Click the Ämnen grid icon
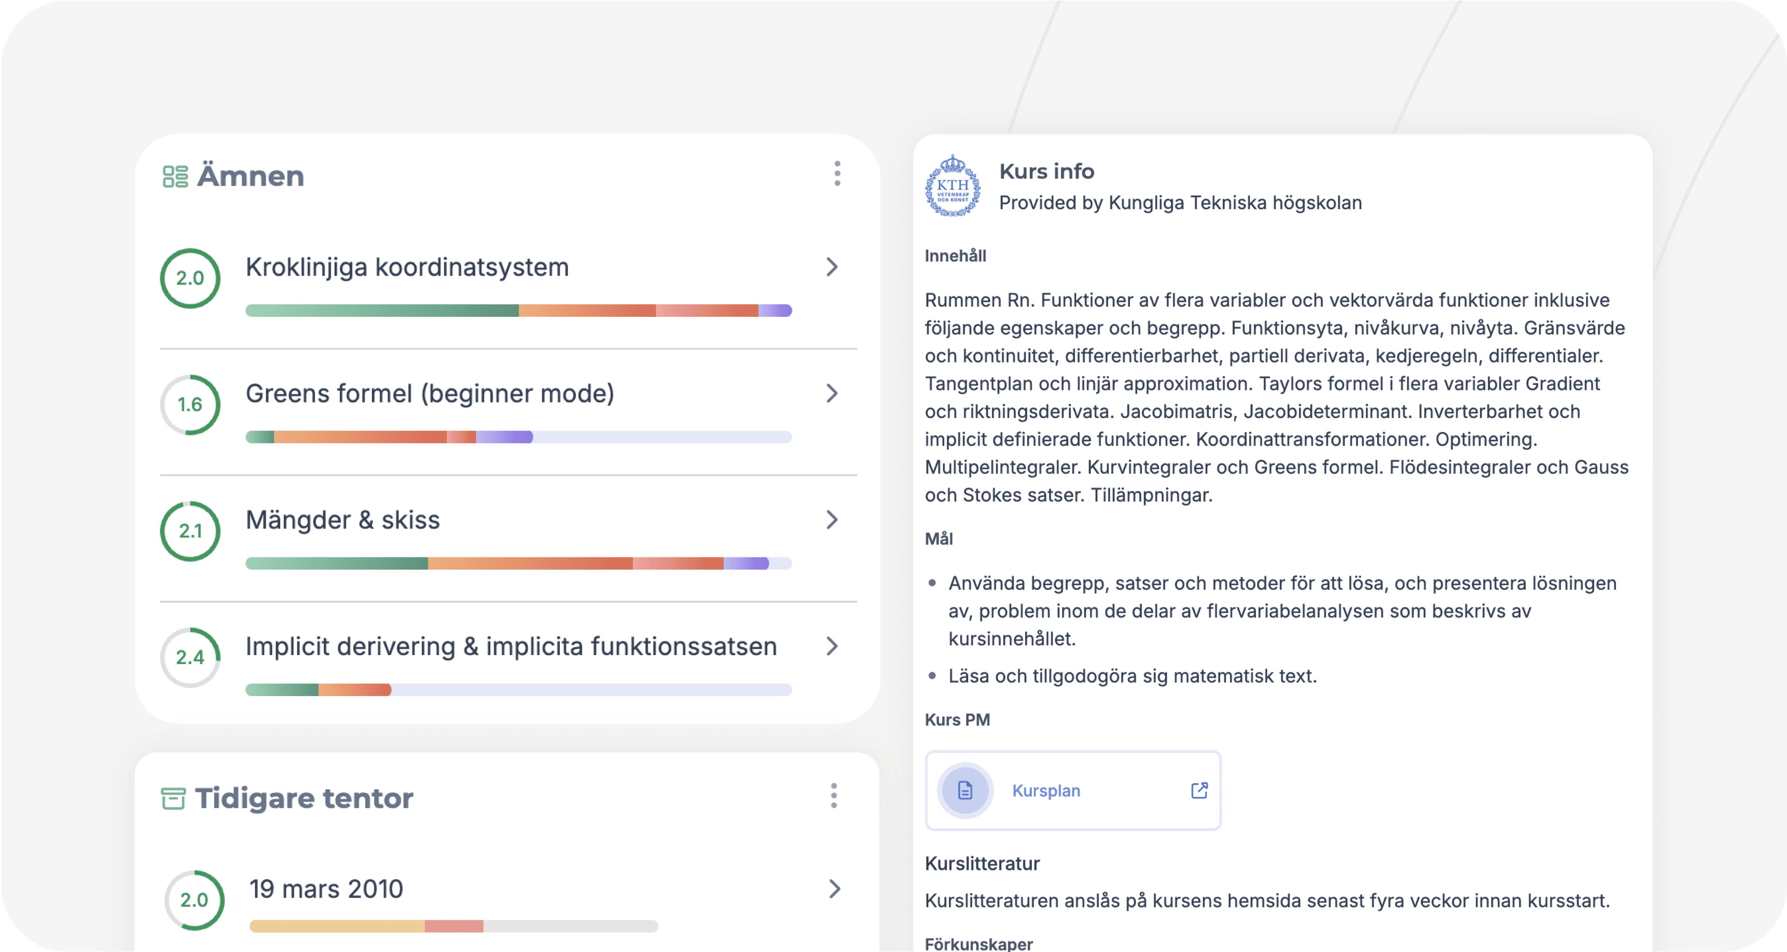This screenshot has width=1787, height=952. pos(175,176)
